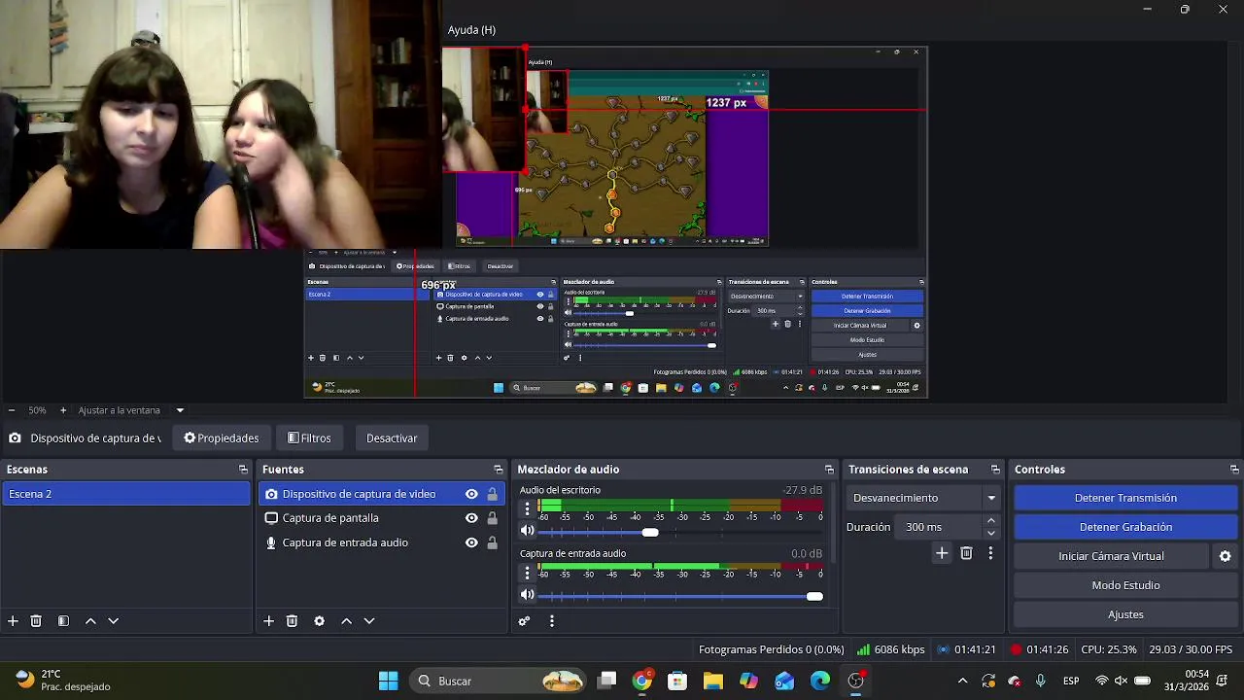Open mixer options menu at bottom of mixer
Viewport: 1244px width, 700px height.
click(552, 621)
